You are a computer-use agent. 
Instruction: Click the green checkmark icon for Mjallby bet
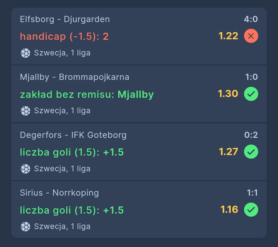tap(251, 94)
